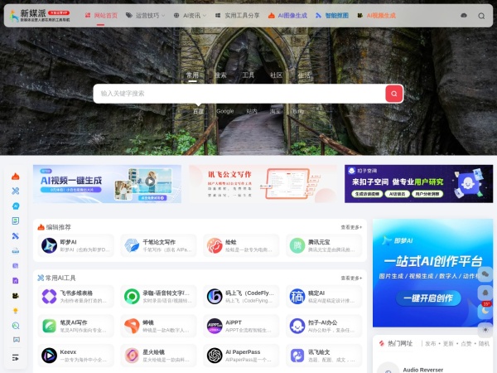Click the floating notification bell icon
The image size is (497, 373).
click(485, 293)
